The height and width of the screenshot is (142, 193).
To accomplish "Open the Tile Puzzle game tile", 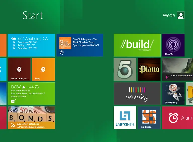I will coord(149,118).
